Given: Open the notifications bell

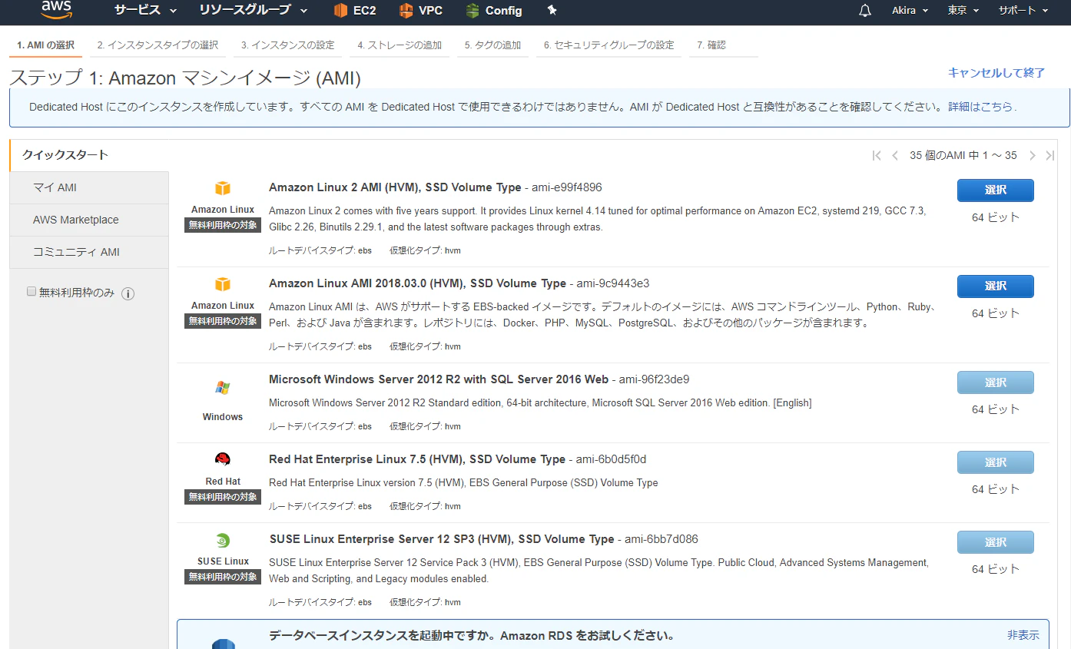Looking at the screenshot, I should (865, 11).
